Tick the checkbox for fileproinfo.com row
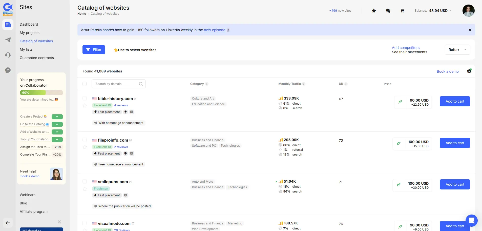 pyautogui.click(x=85, y=140)
